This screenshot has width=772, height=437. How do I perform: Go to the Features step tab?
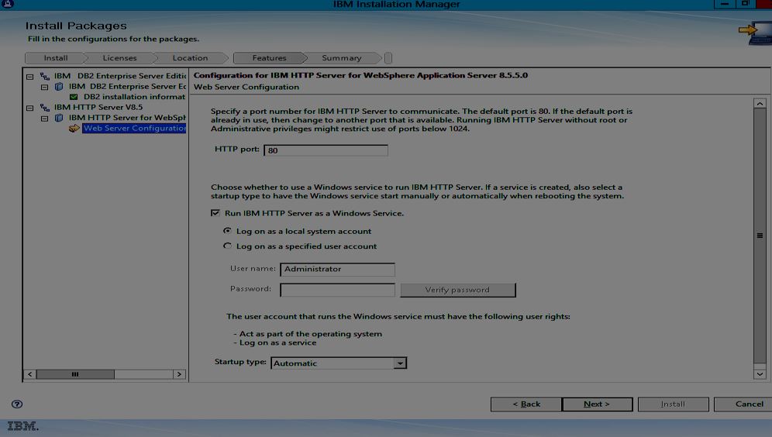(x=269, y=58)
